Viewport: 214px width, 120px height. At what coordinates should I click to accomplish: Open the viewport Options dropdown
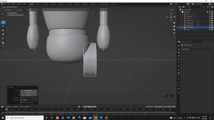[x=173, y=10]
